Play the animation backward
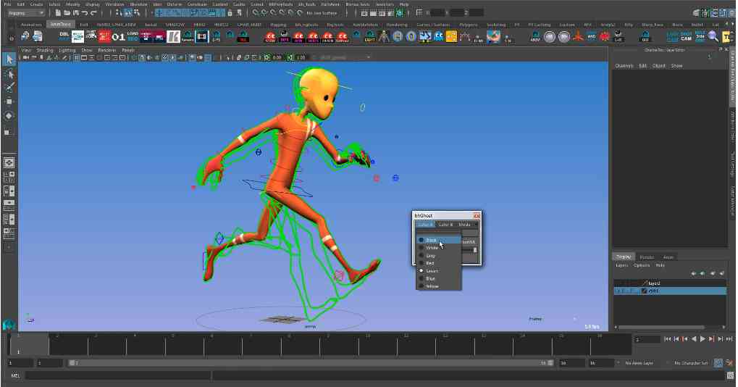This screenshot has width=738, height=387. (x=694, y=339)
